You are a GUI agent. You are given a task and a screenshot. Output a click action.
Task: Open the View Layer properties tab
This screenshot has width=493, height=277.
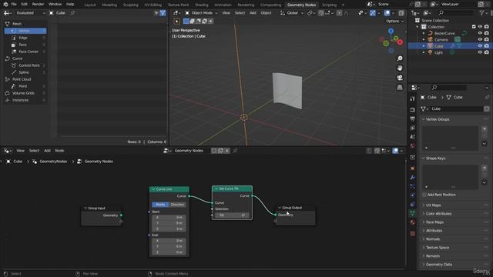(x=413, y=128)
